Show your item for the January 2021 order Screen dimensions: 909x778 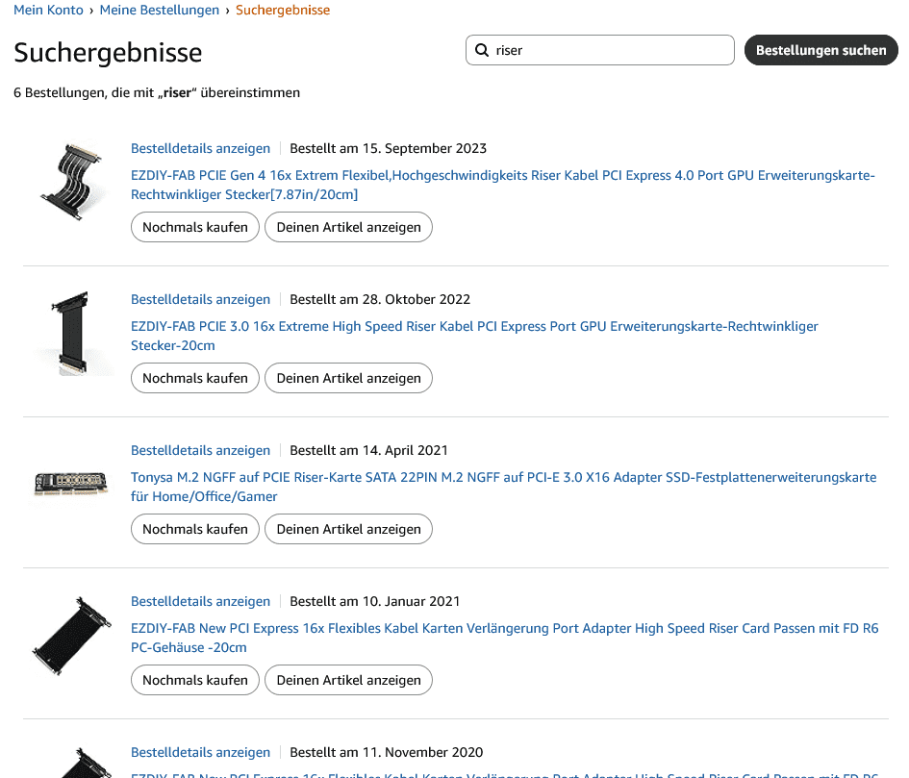[x=348, y=680]
